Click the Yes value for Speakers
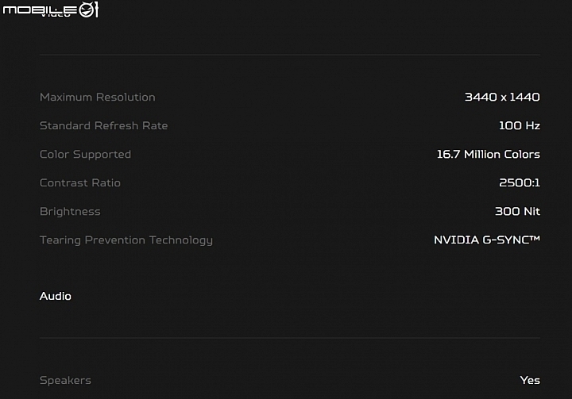Viewport: 572px width, 399px height. 530,381
